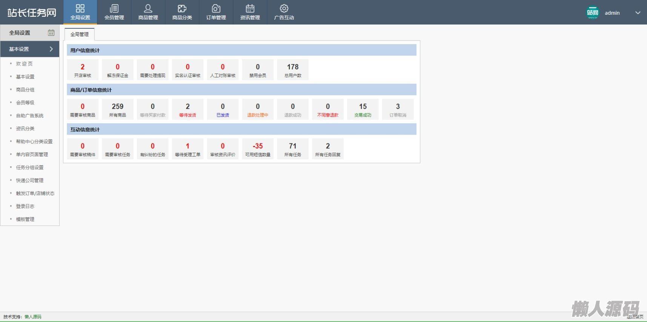Click the 所有商品 stat card
Viewport: 647px width, 322px height.
pos(118,109)
